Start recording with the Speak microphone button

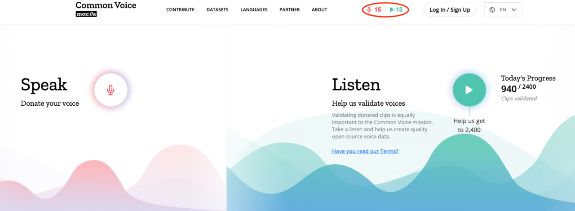click(x=111, y=90)
